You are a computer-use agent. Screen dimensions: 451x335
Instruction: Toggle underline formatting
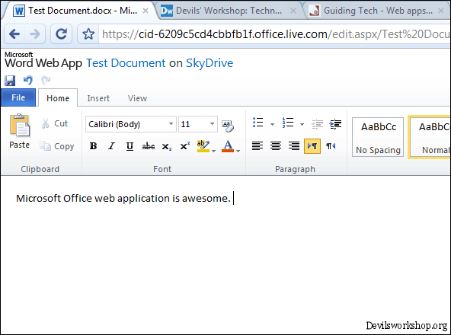(130, 146)
